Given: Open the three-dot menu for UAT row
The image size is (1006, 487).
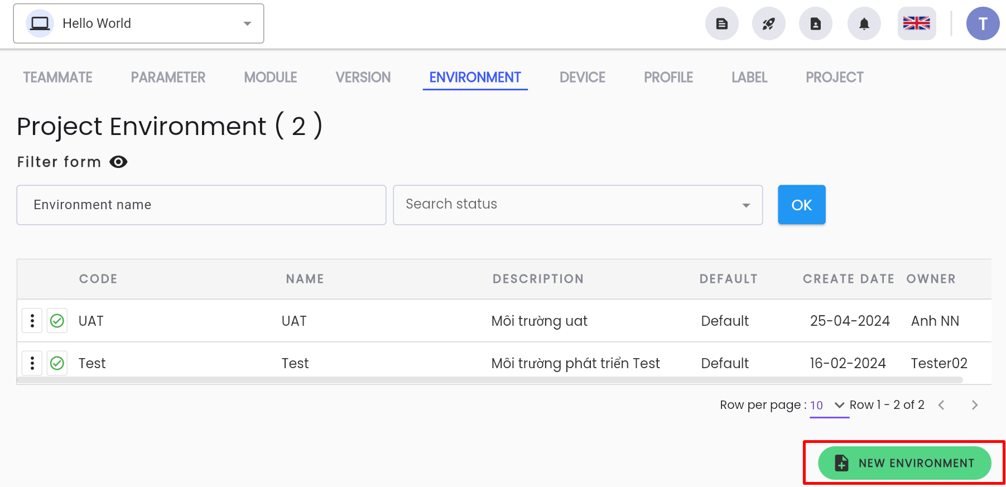Looking at the screenshot, I should coord(32,321).
